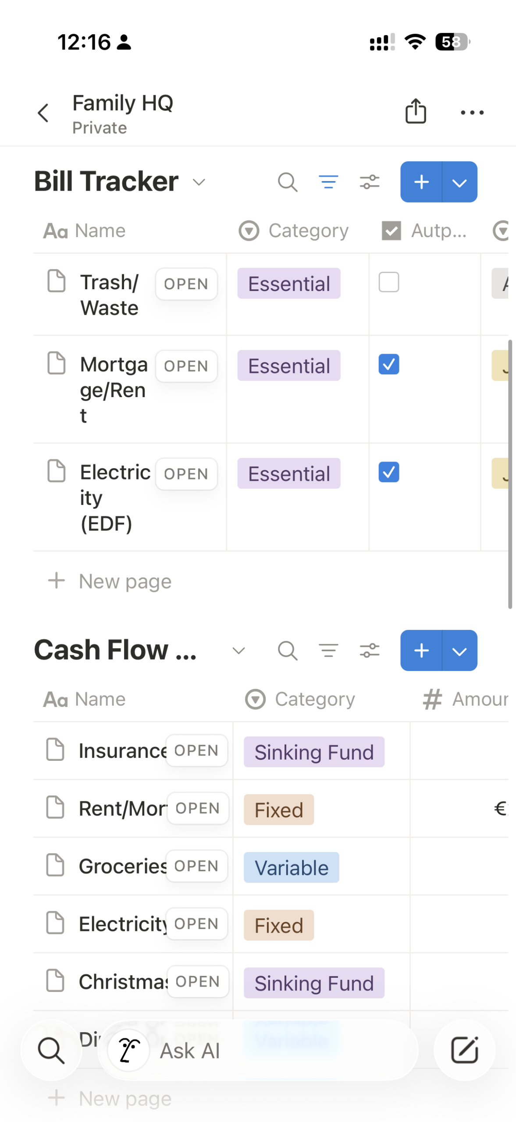Open the share icon in header

415,111
